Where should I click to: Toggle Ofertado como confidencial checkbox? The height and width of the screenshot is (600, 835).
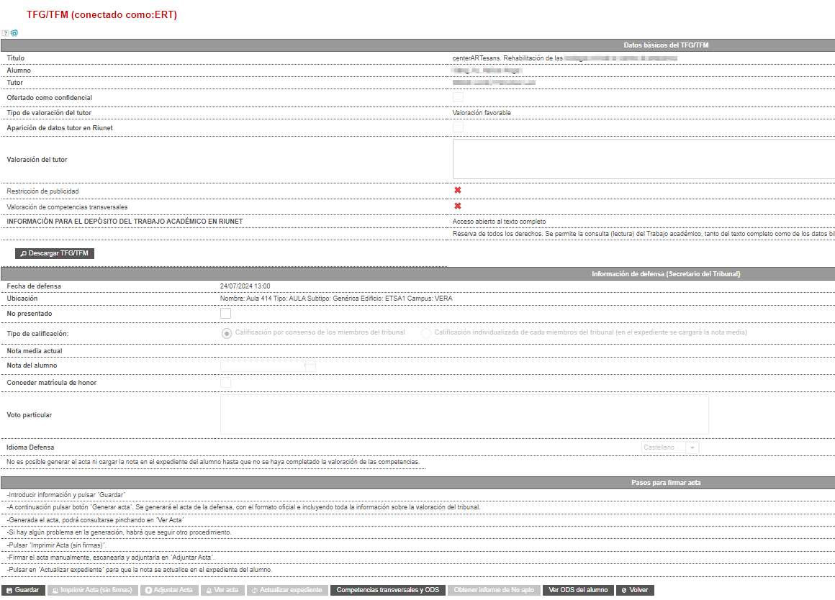pos(458,97)
